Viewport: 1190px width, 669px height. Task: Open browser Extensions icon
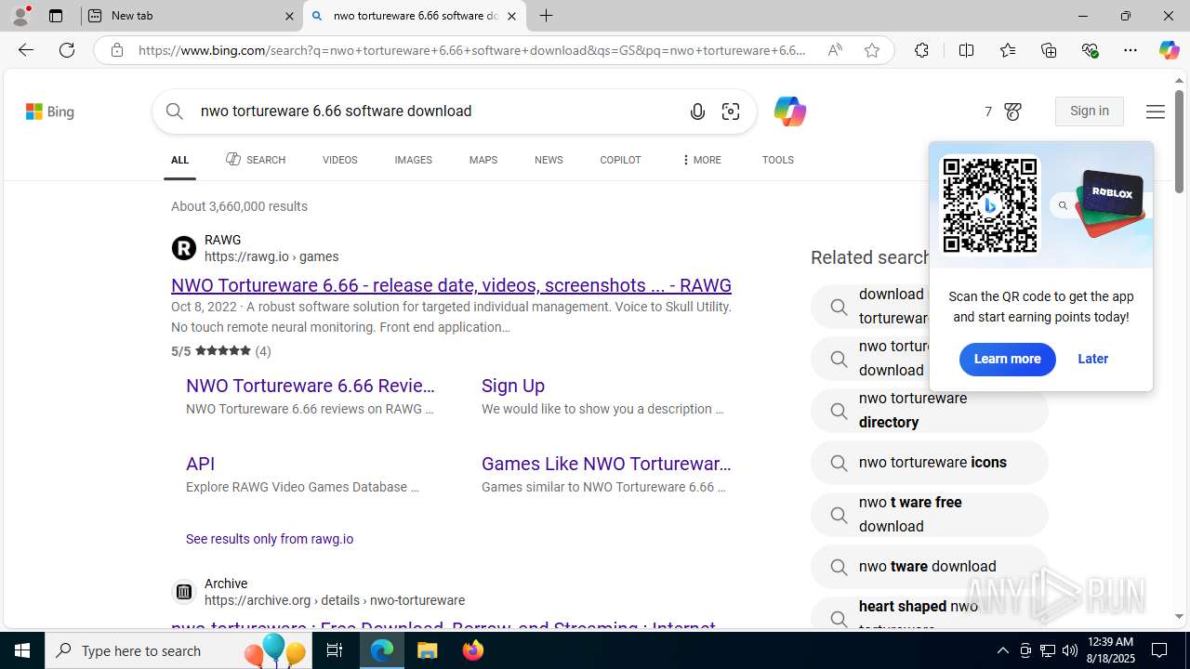[x=921, y=50]
